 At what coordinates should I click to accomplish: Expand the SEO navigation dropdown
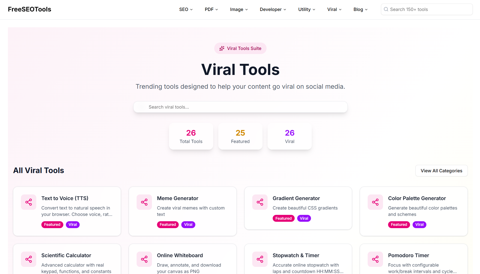[x=186, y=9]
